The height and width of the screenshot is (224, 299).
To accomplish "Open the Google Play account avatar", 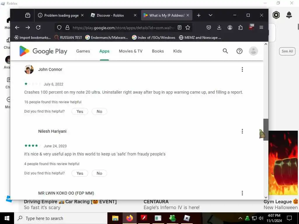I will (x=253, y=51).
